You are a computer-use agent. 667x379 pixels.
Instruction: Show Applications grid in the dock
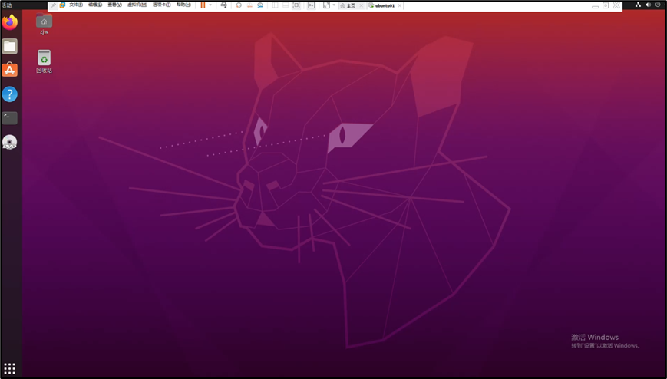tap(10, 368)
